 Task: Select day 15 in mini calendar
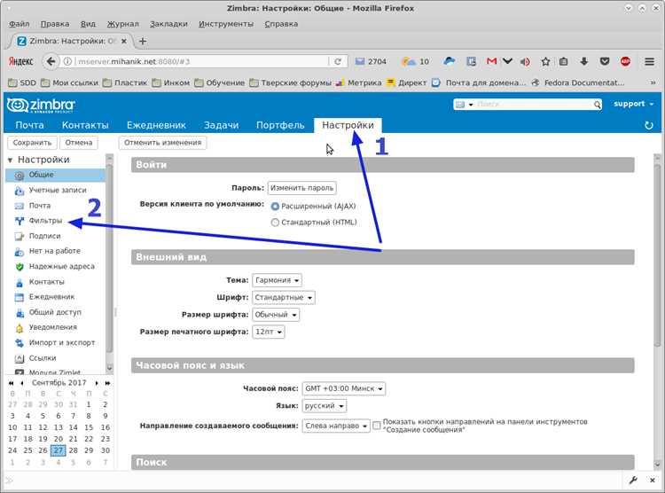pyautogui.click(x=89, y=427)
